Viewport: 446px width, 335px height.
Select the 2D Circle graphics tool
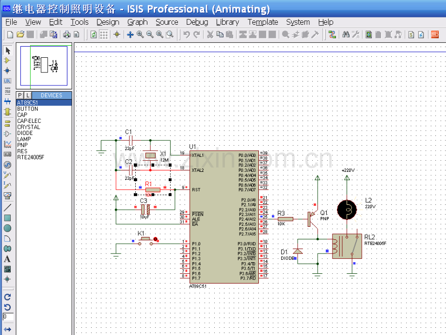click(x=7, y=228)
